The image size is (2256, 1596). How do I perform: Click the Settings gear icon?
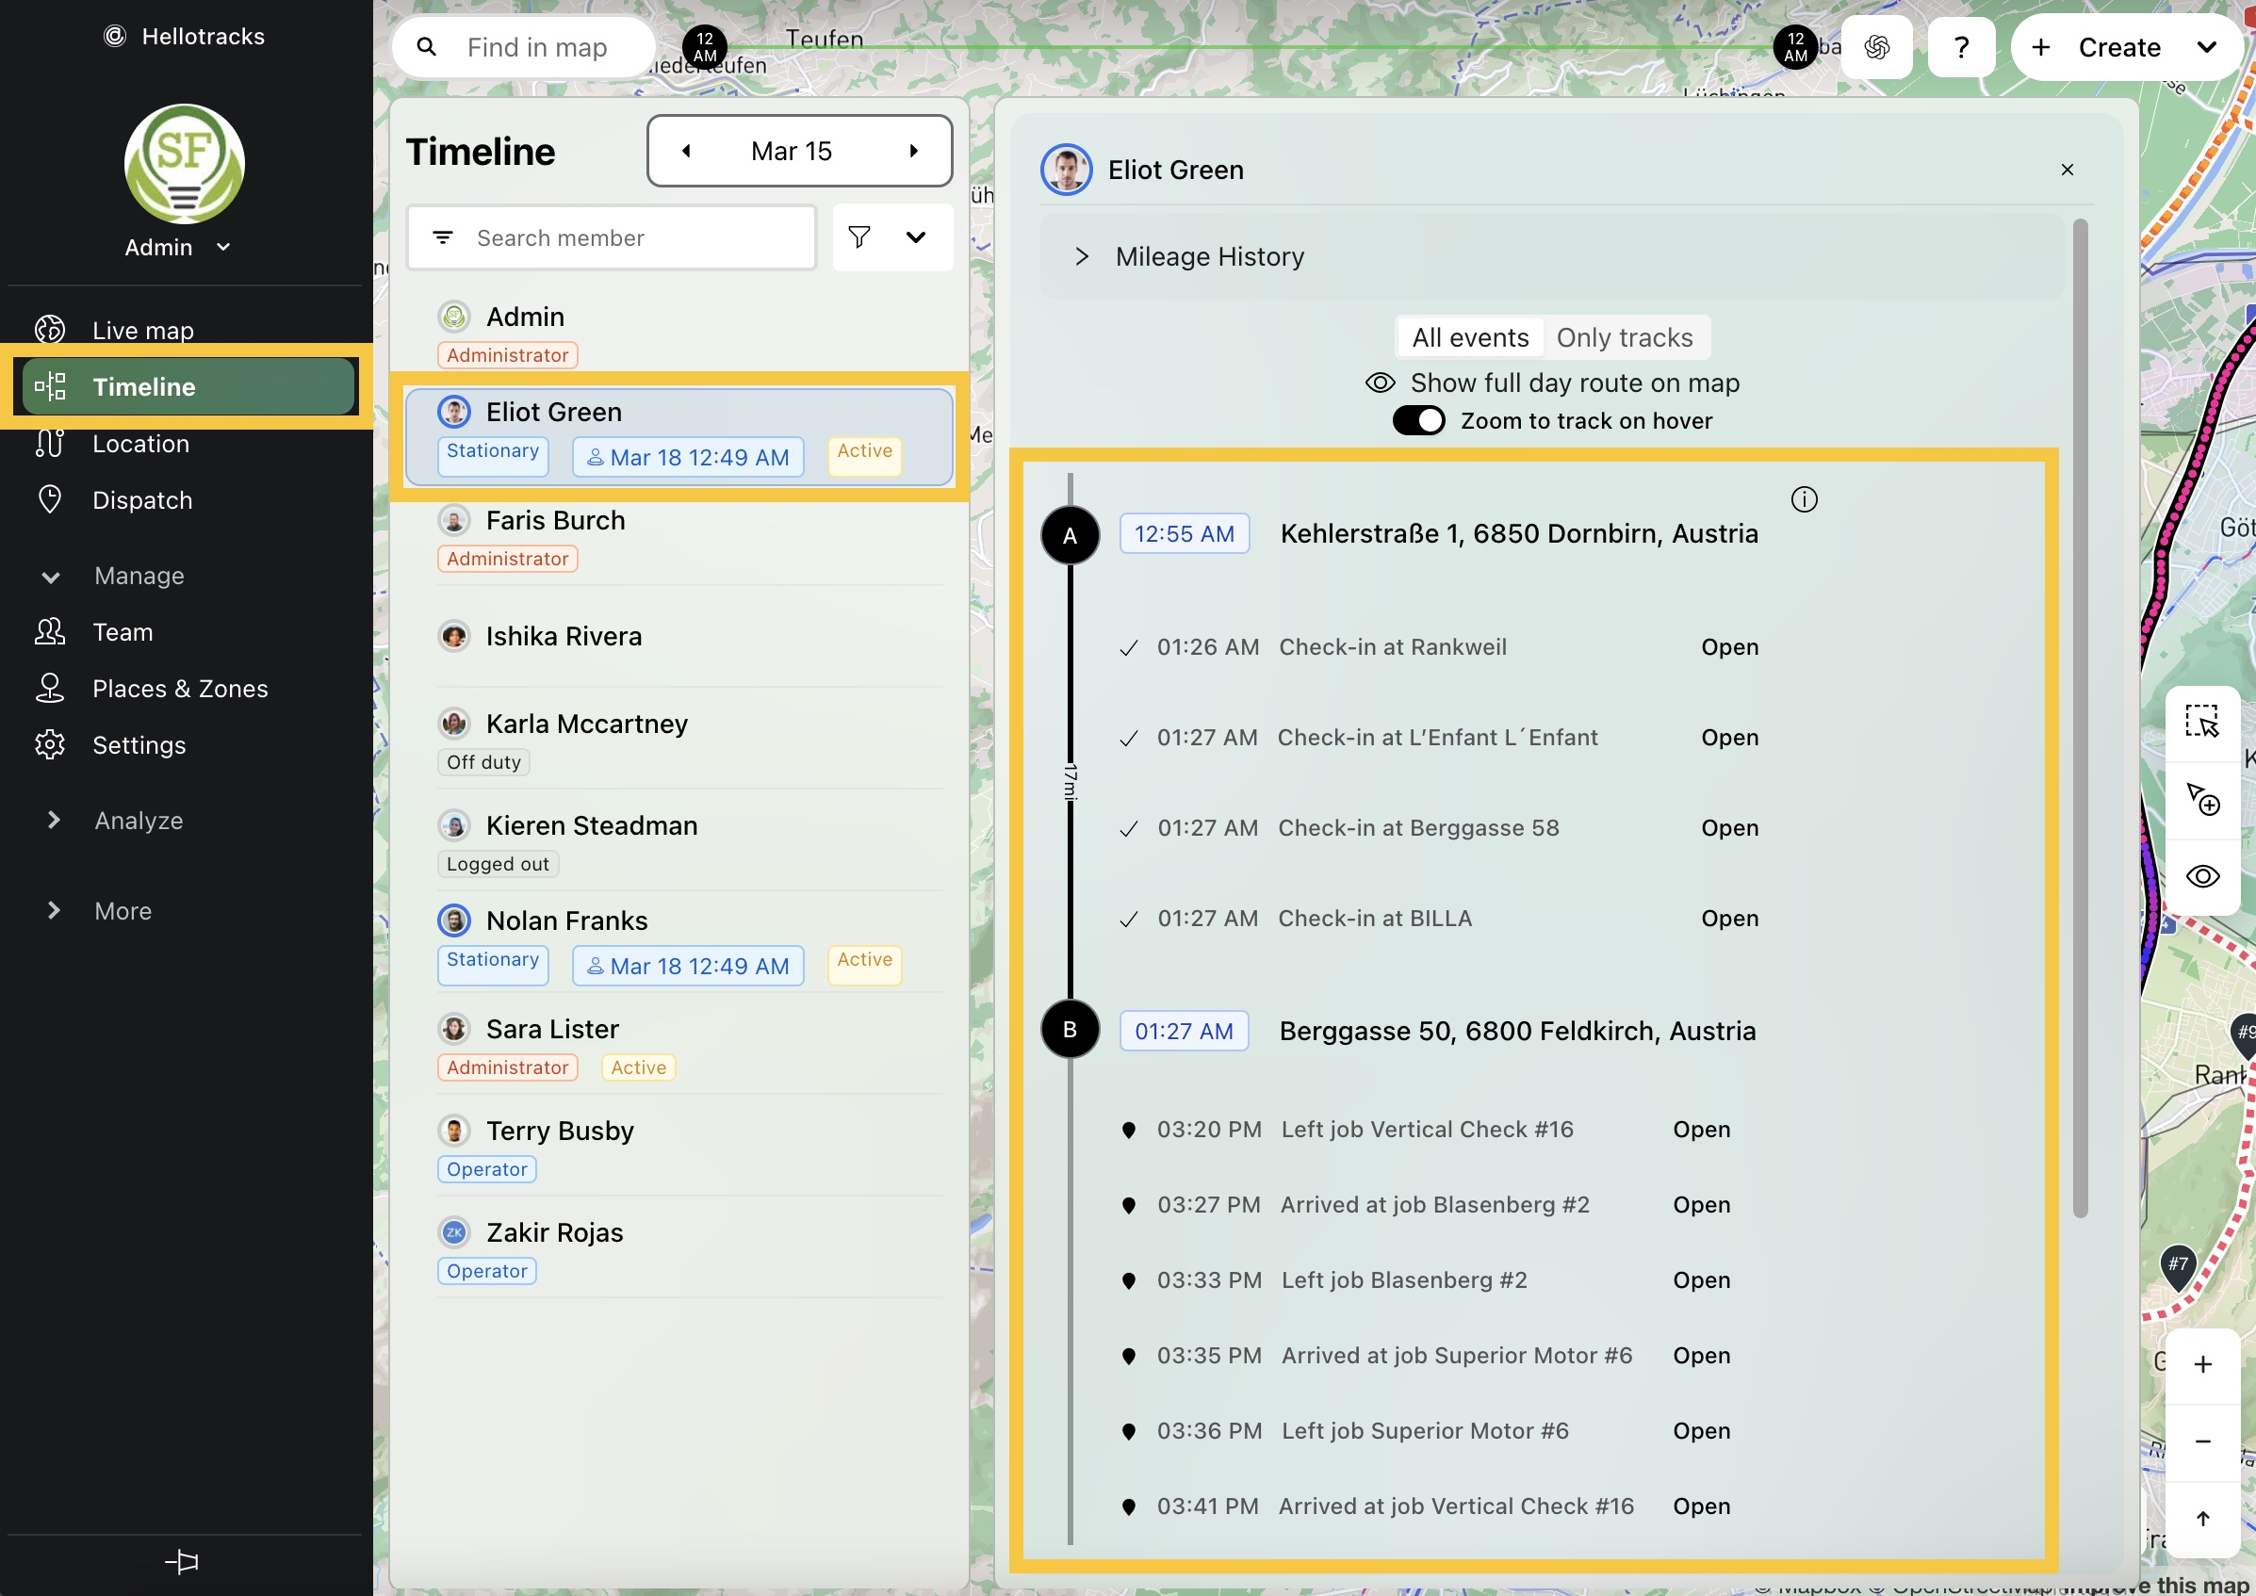[49, 745]
